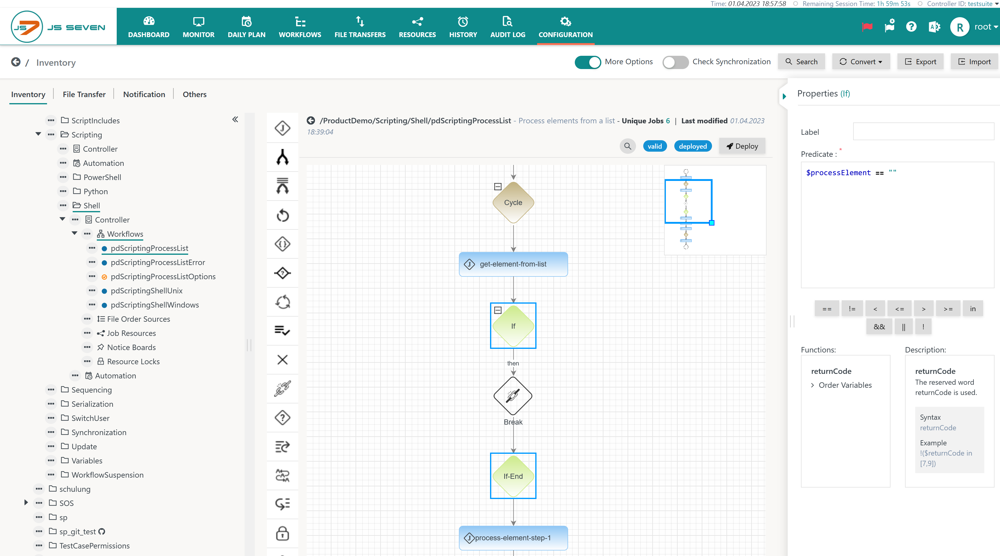Open the language translation icon
This screenshot has height=556, width=1000.
pyautogui.click(x=934, y=27)
